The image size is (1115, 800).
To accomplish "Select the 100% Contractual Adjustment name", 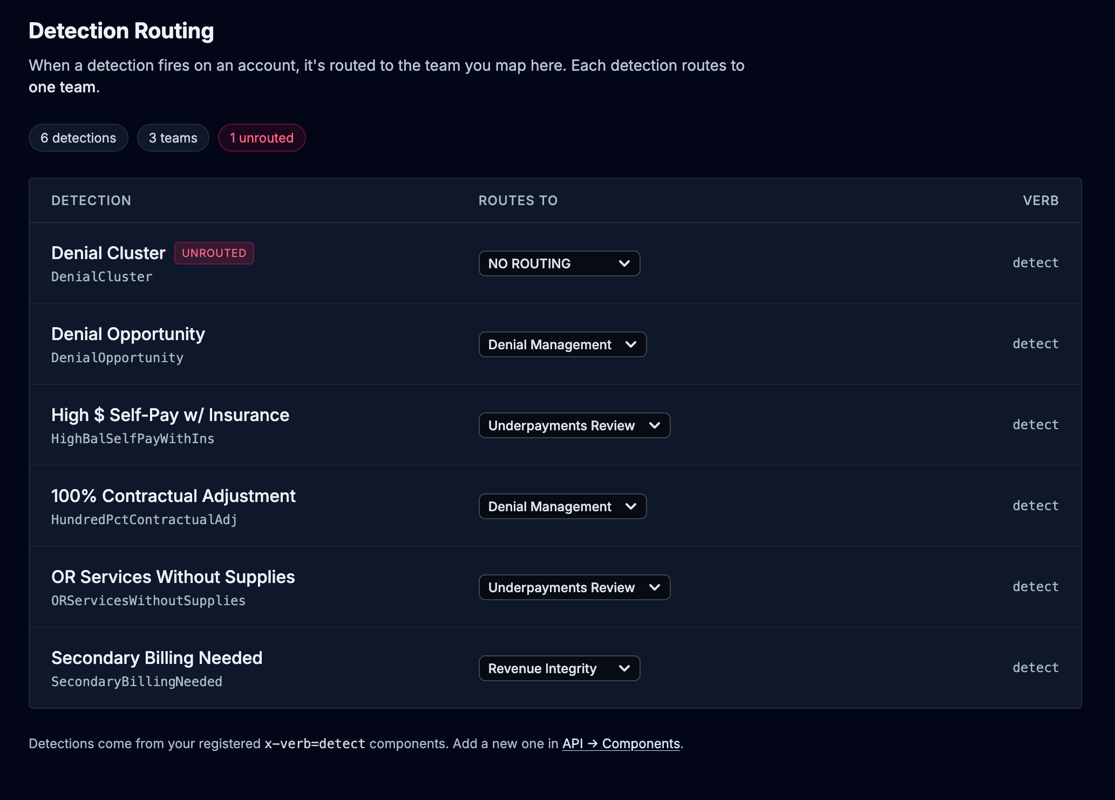I will coord(173,496).
